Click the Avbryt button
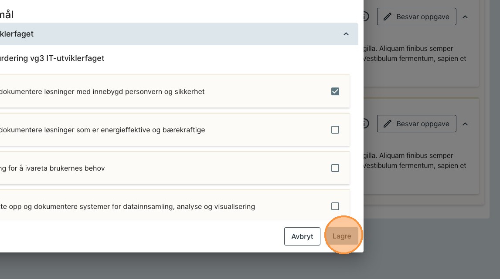The image size is (500, 279). [x=302, y=236]
